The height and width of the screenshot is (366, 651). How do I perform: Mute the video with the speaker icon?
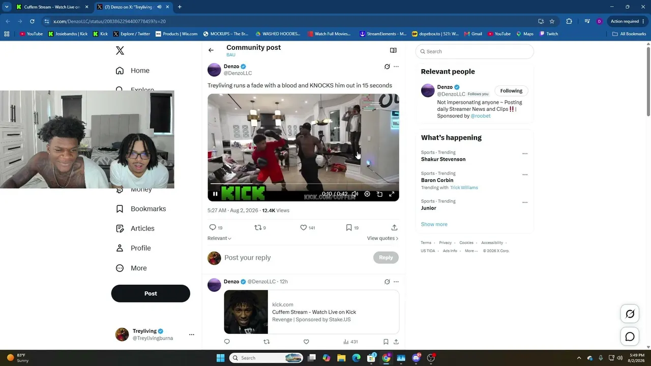(x=355, y=194)
